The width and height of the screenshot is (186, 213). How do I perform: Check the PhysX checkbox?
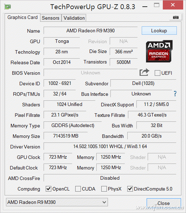pyautogui.click(x=104, y=189)
